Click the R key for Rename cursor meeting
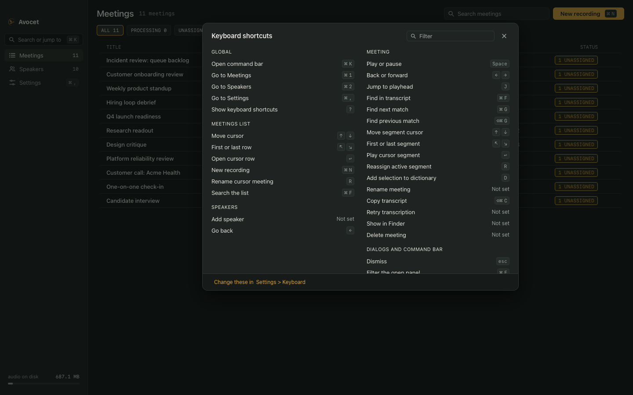 [350, 181]
